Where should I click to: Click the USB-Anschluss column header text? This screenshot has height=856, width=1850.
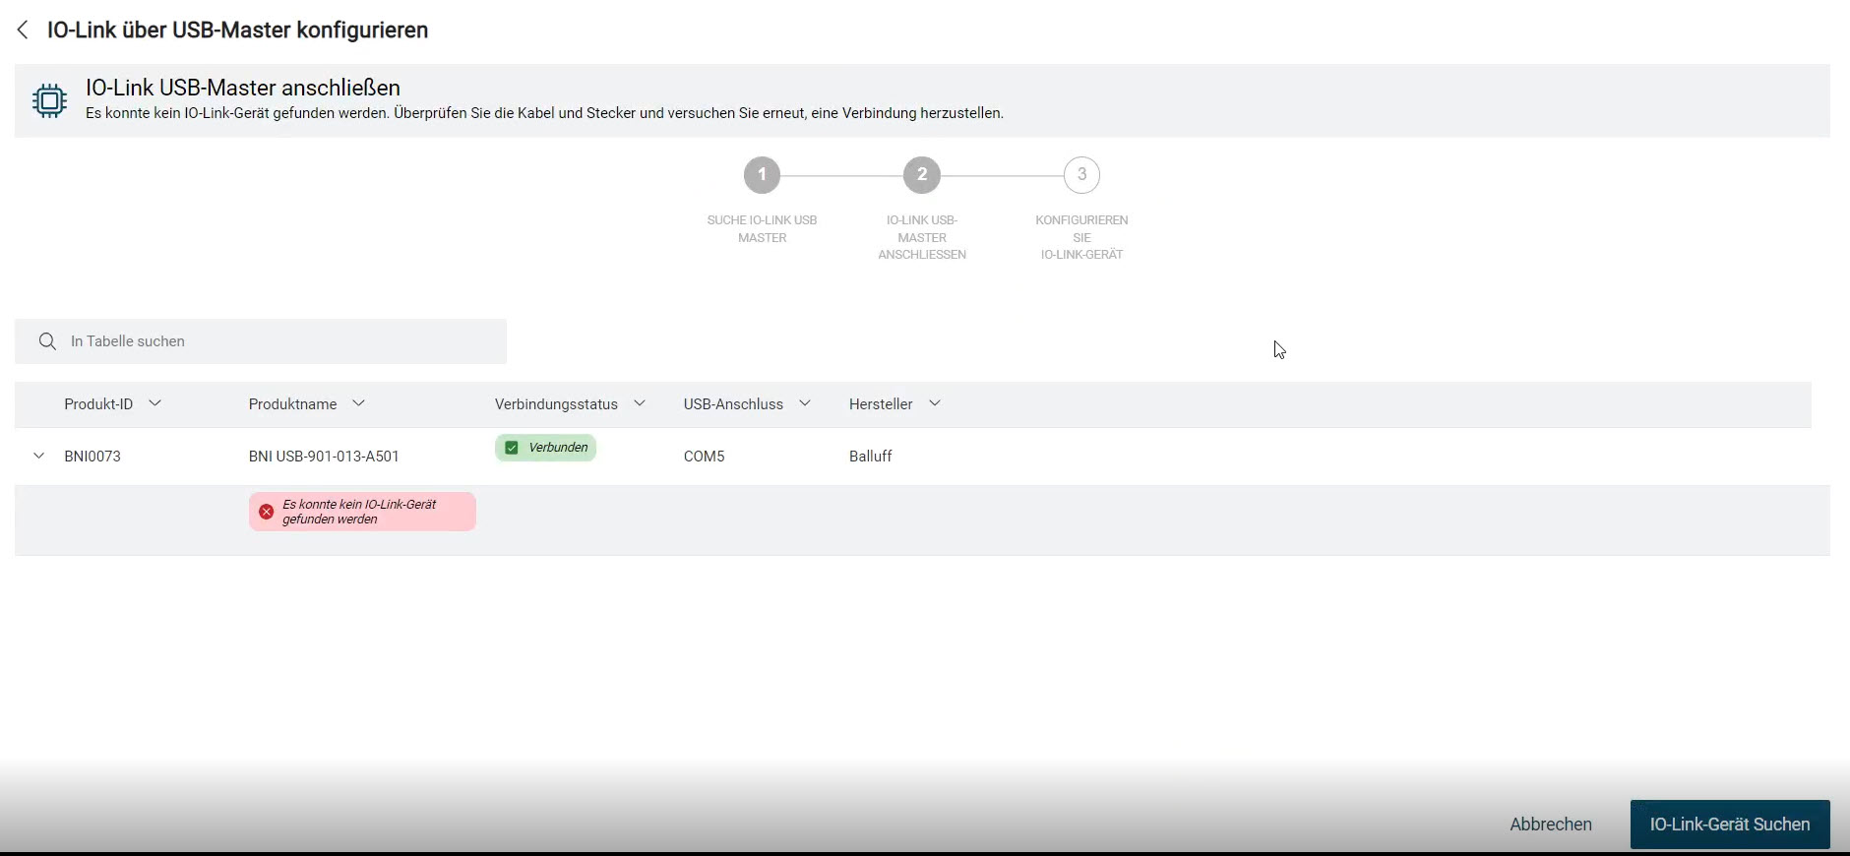click(733, 404)
